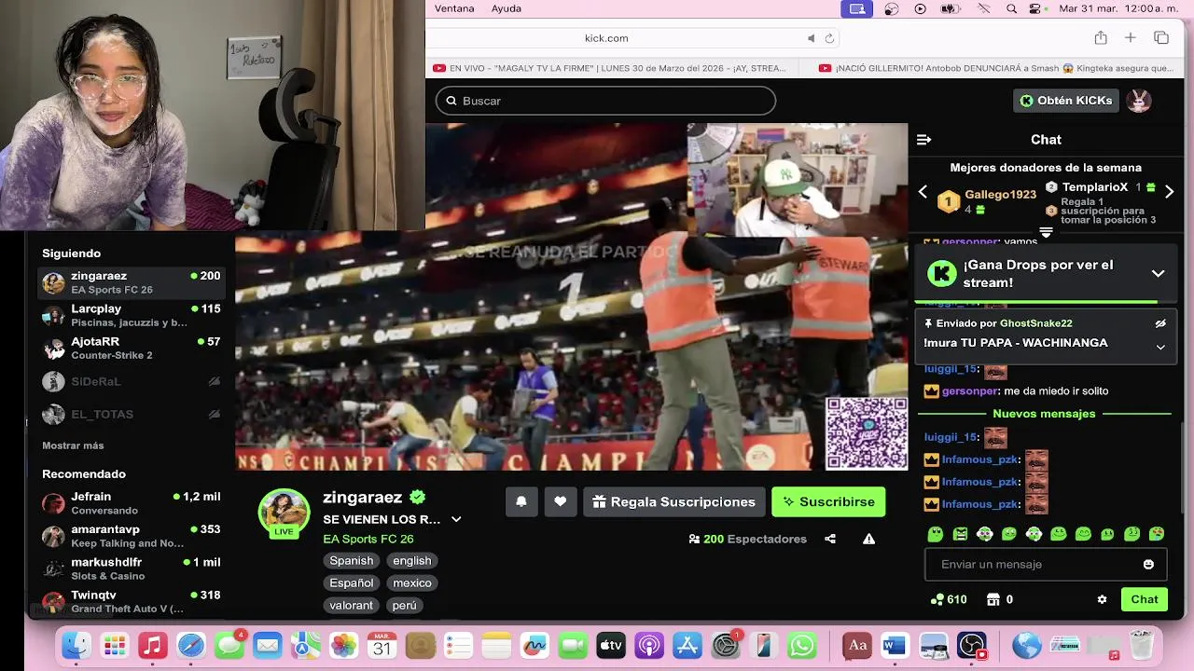This screenshot has height=671, width=1194.
Task: Click kick.com address bar
Action: [x=606, y=38]
